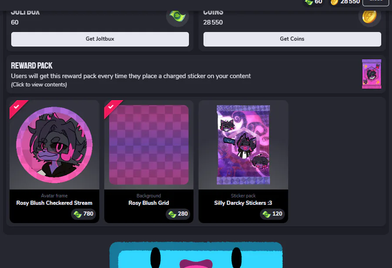392x268 pixels.
Task: Click the 120 Joltbux price badge
Action: click(272, 214)
